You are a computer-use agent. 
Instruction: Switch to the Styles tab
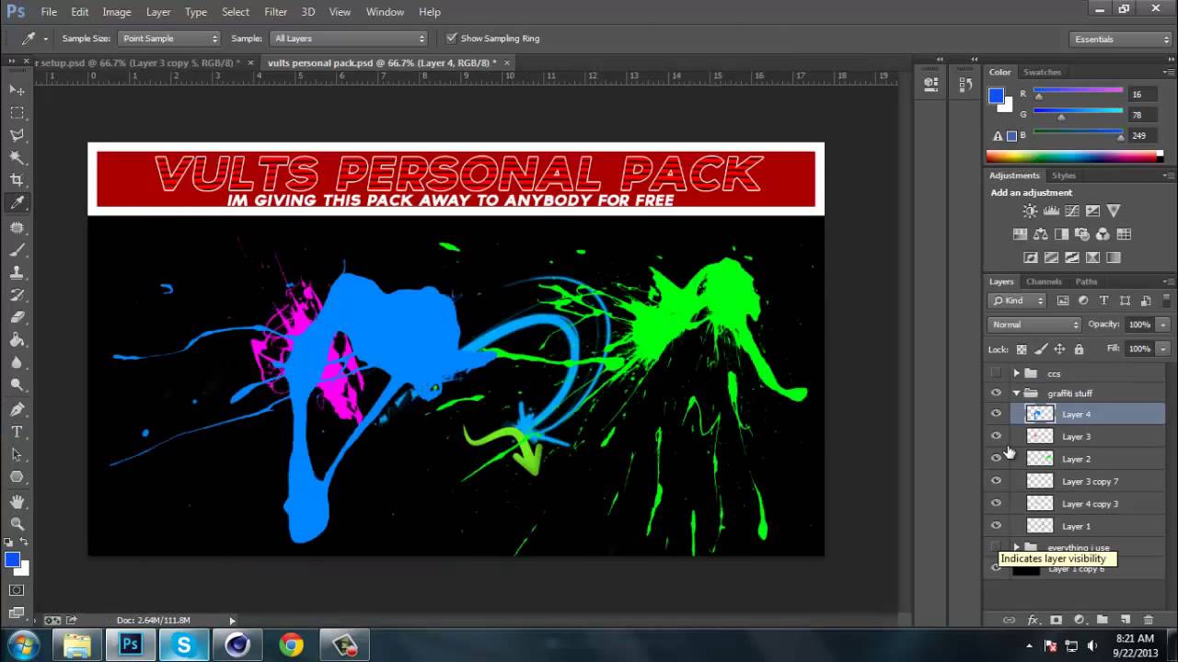[1064, 176]
